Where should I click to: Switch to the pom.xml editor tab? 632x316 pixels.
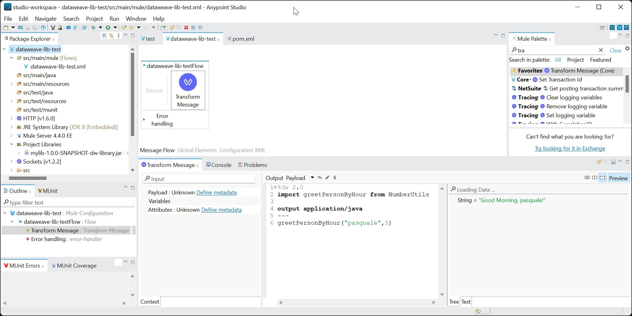tap(243, 39)
